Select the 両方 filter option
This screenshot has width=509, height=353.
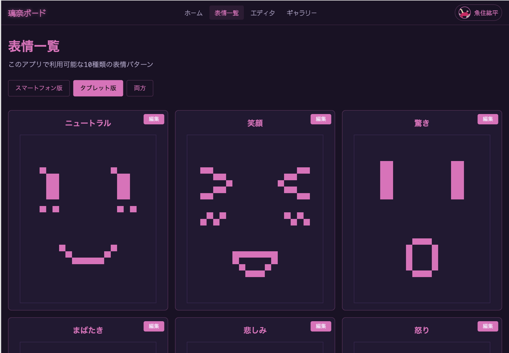(140, 88)
